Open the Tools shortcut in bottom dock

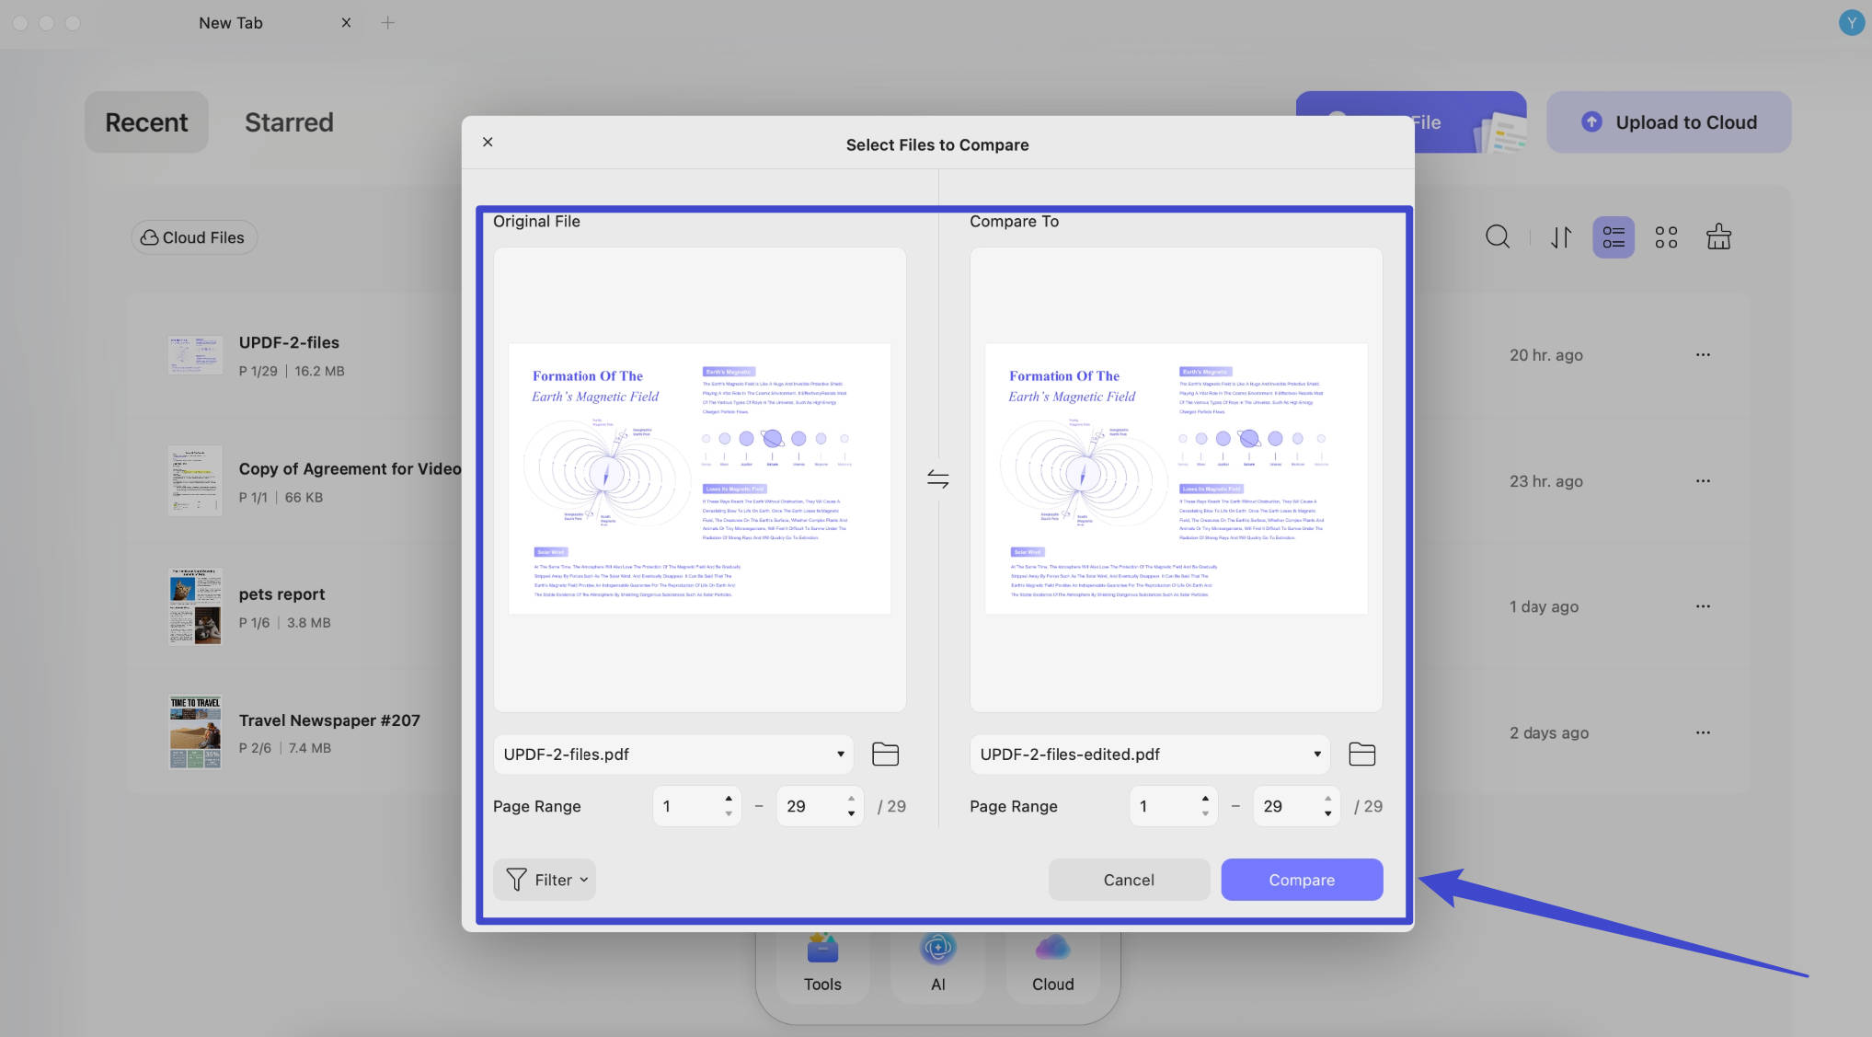click(x=822, y=964)
